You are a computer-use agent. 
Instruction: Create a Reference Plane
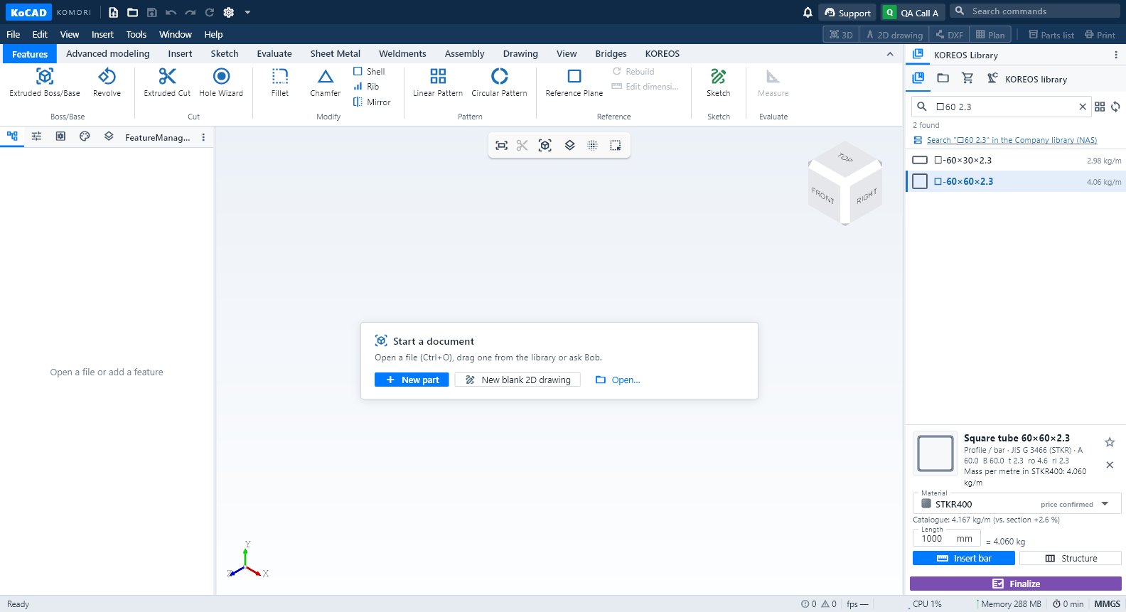click(574, 82)
